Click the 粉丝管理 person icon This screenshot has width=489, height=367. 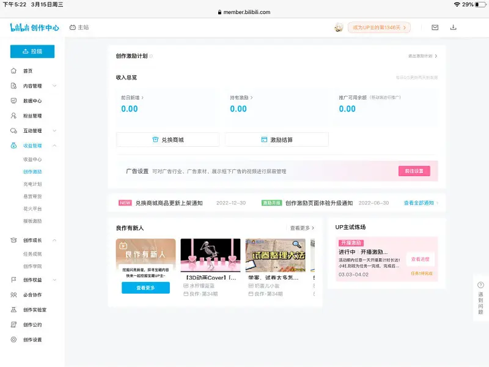[13, 116]
